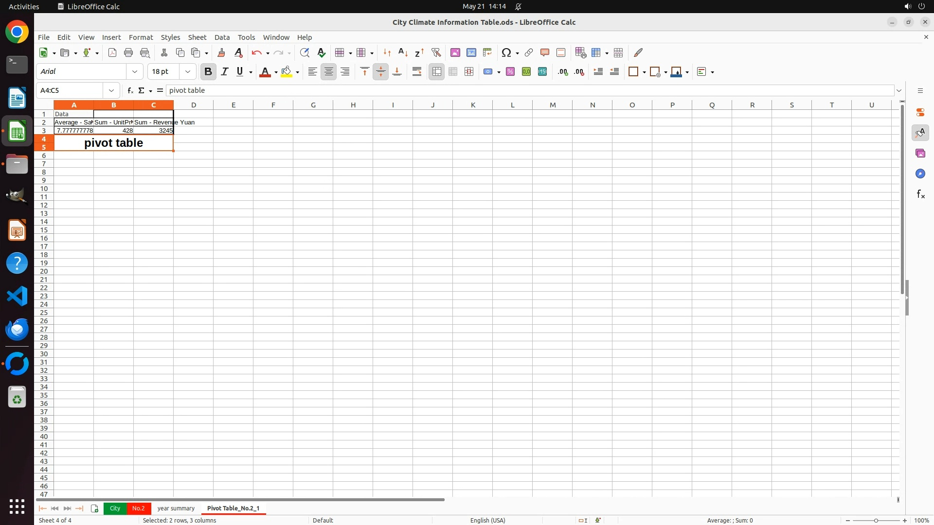Apply the yellow background color swatch
Image resolution: width=934 pixels, height=525 pixels.
pos(287,72)
